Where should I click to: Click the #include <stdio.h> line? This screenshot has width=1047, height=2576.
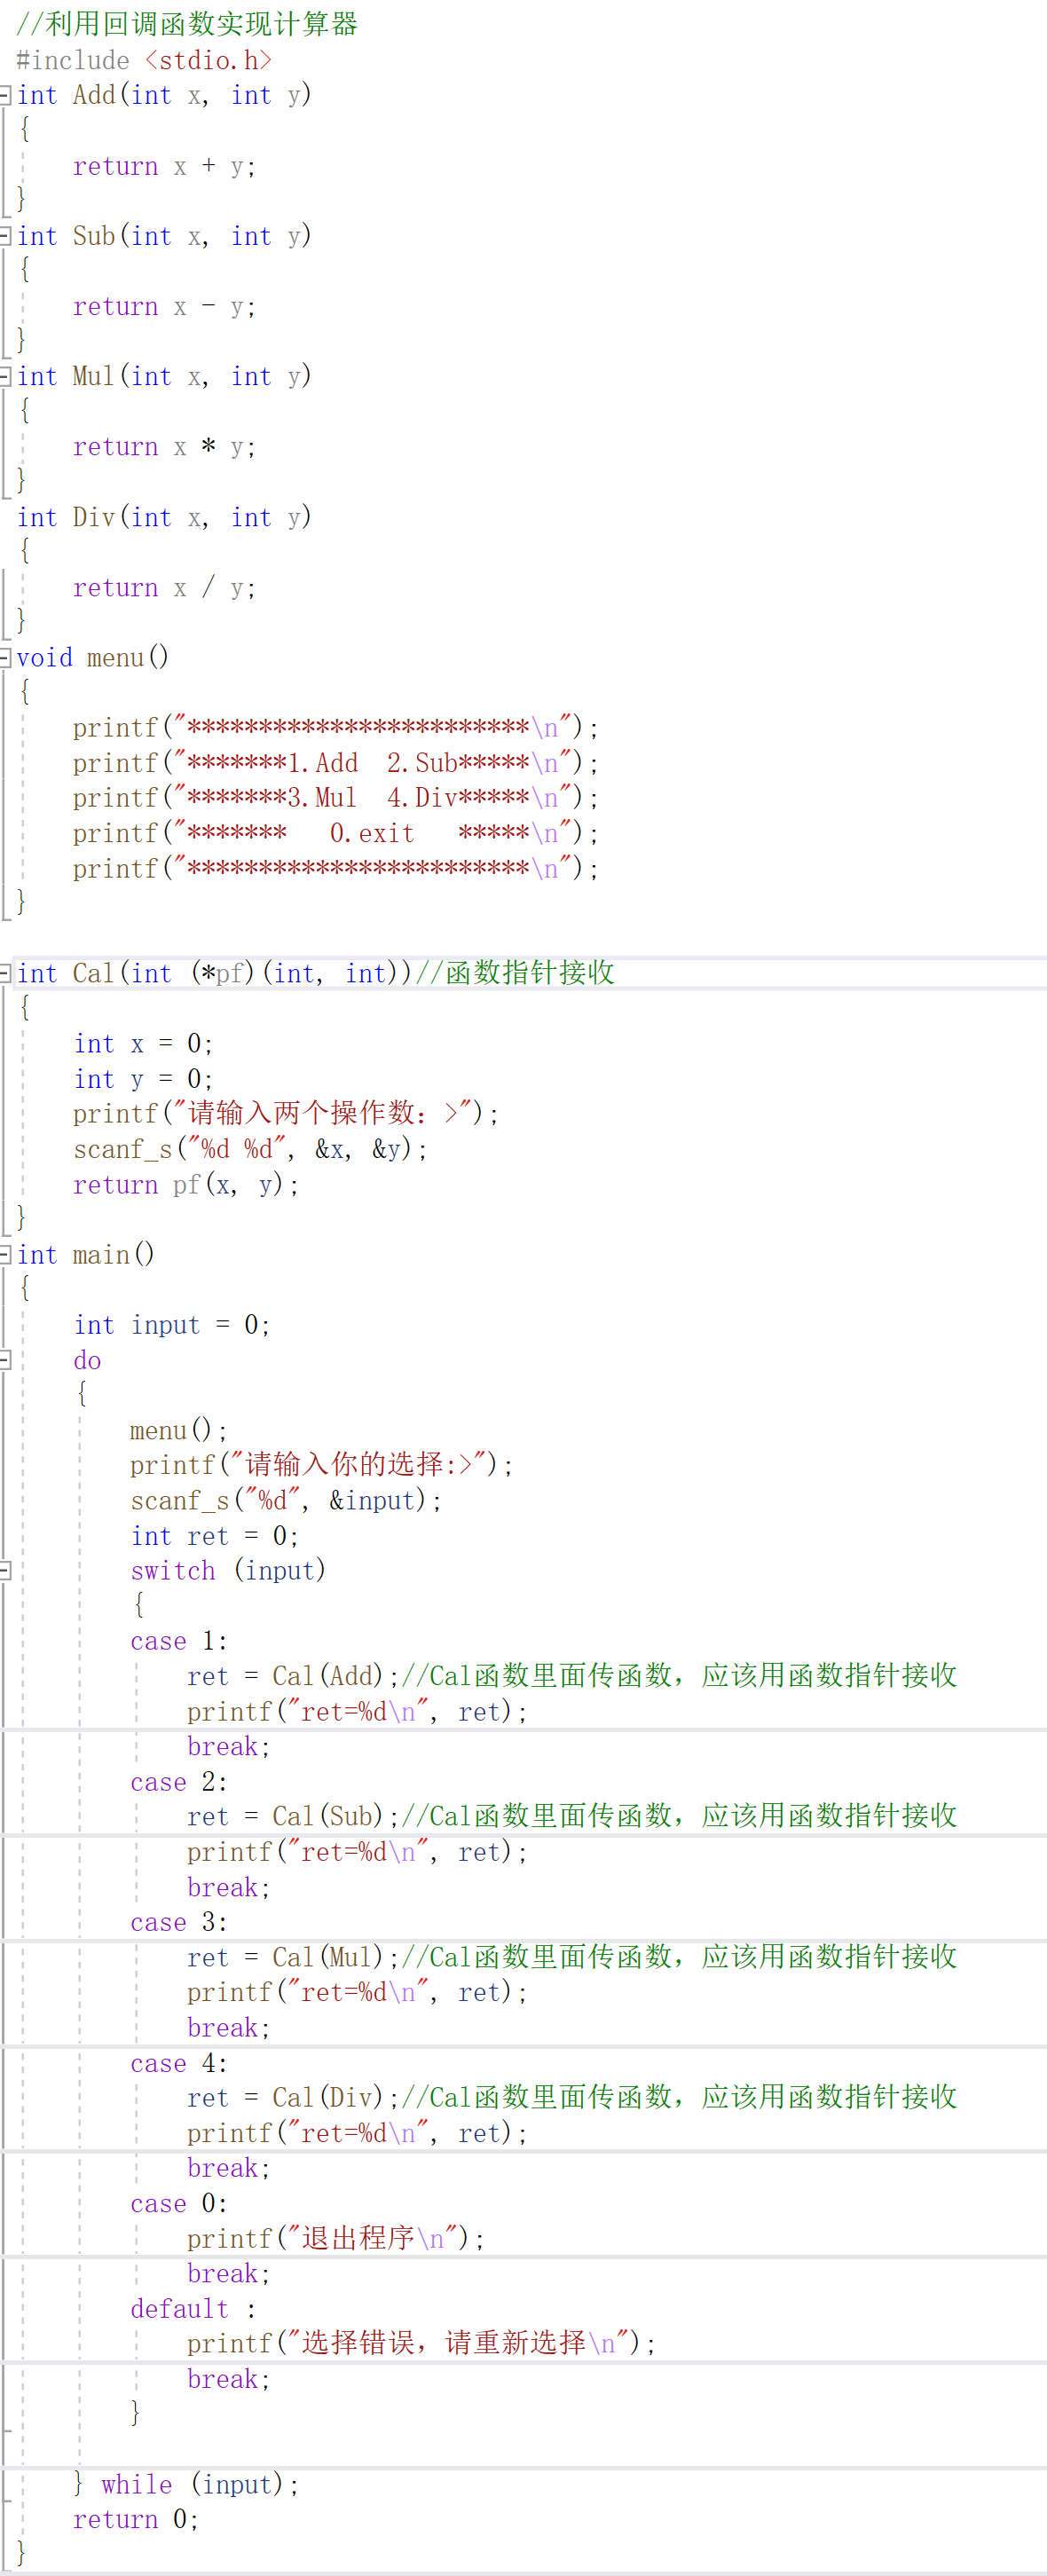[x=144, y=60]
